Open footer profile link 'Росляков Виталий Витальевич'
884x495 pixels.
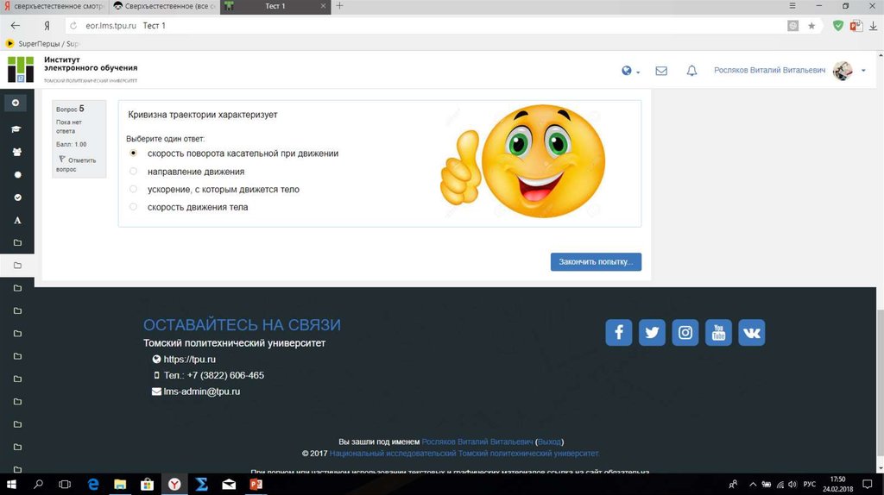[477, 442]
